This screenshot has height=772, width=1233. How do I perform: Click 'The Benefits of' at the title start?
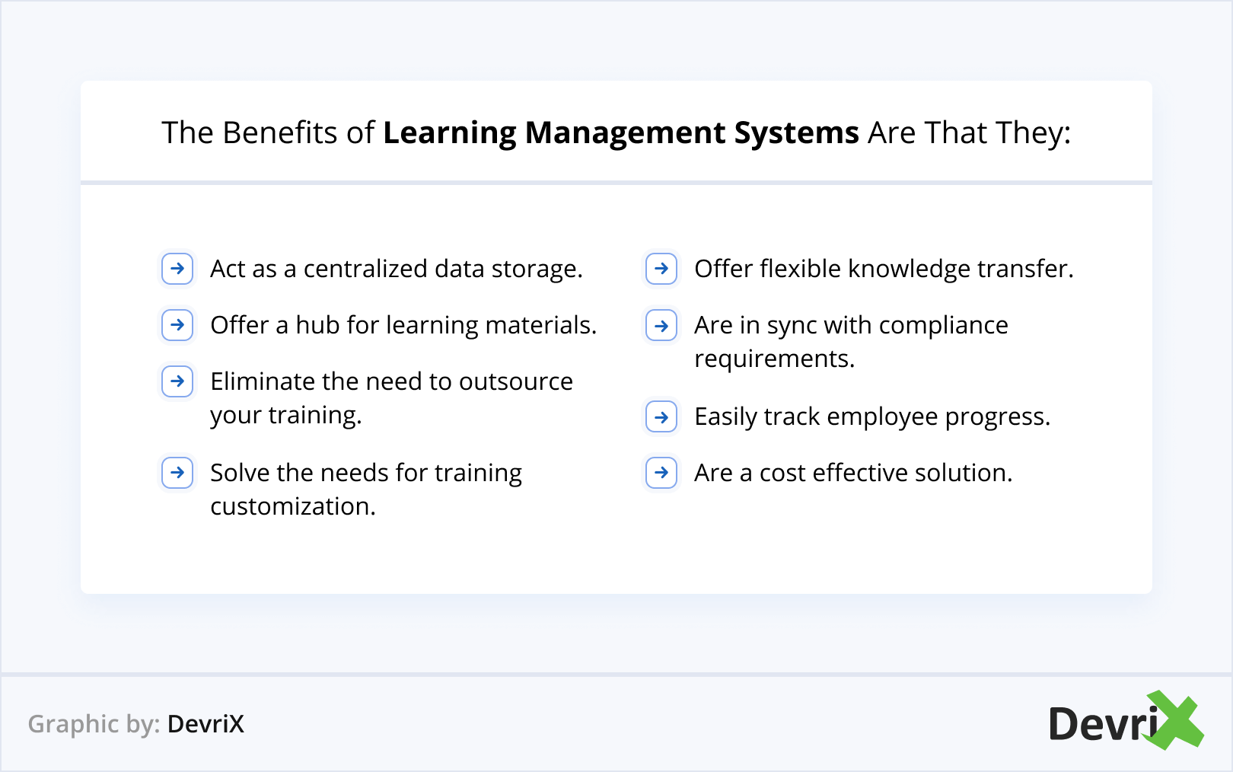[x=267, y=133]
